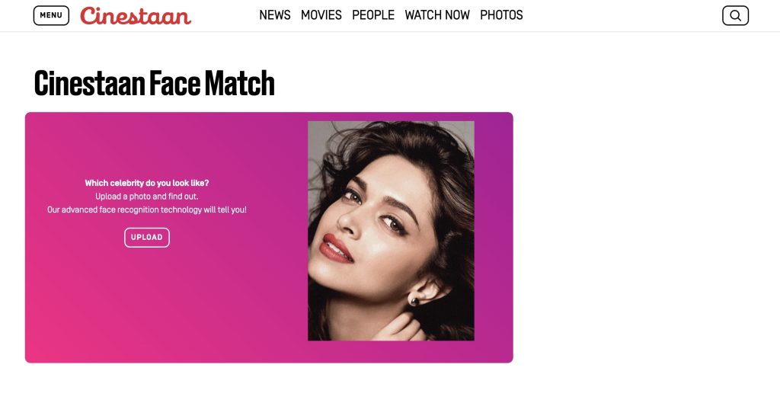Click the Cinestaan logo
This screenshot has width=780, height=403.
(x=136, y=15)
